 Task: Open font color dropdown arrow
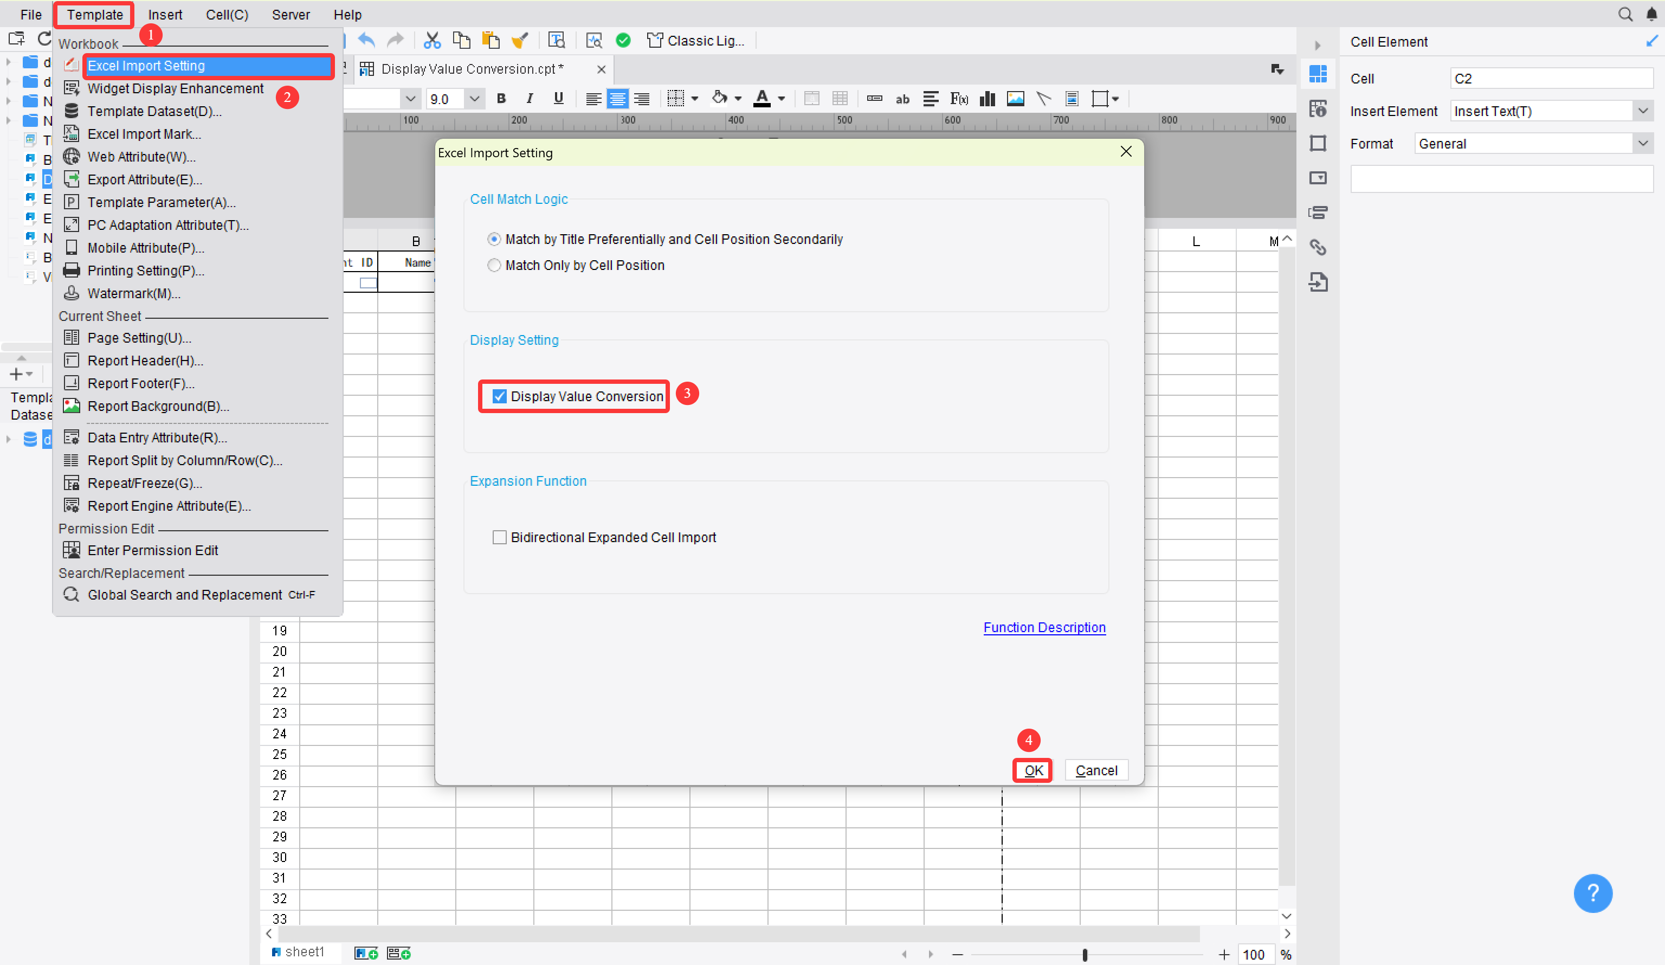781,99
